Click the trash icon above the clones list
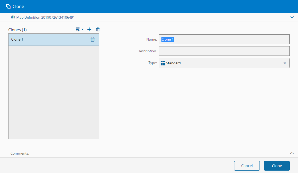The width and height of the screenshot is (298, 173). pos(98,29)
